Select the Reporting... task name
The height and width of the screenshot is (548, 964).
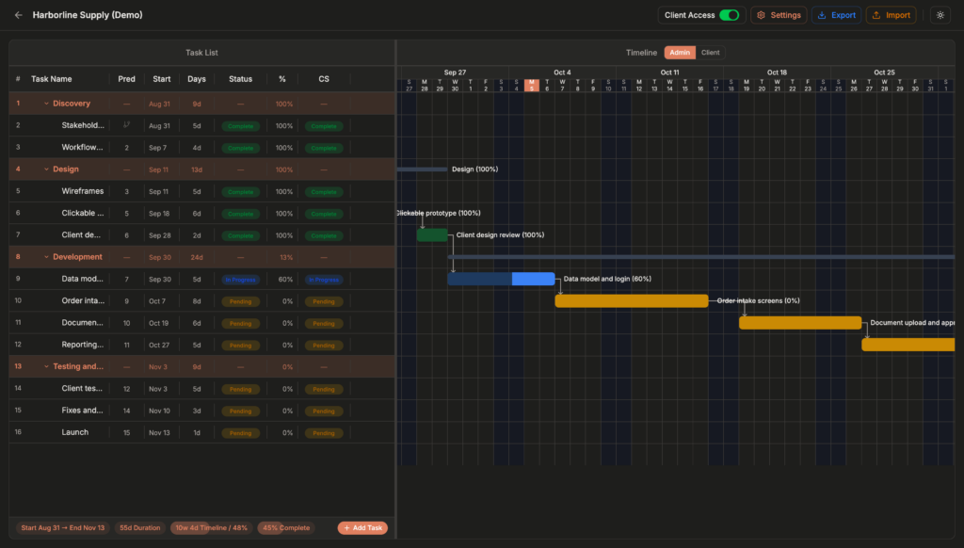pyautogui.click(x=83, y=345)
